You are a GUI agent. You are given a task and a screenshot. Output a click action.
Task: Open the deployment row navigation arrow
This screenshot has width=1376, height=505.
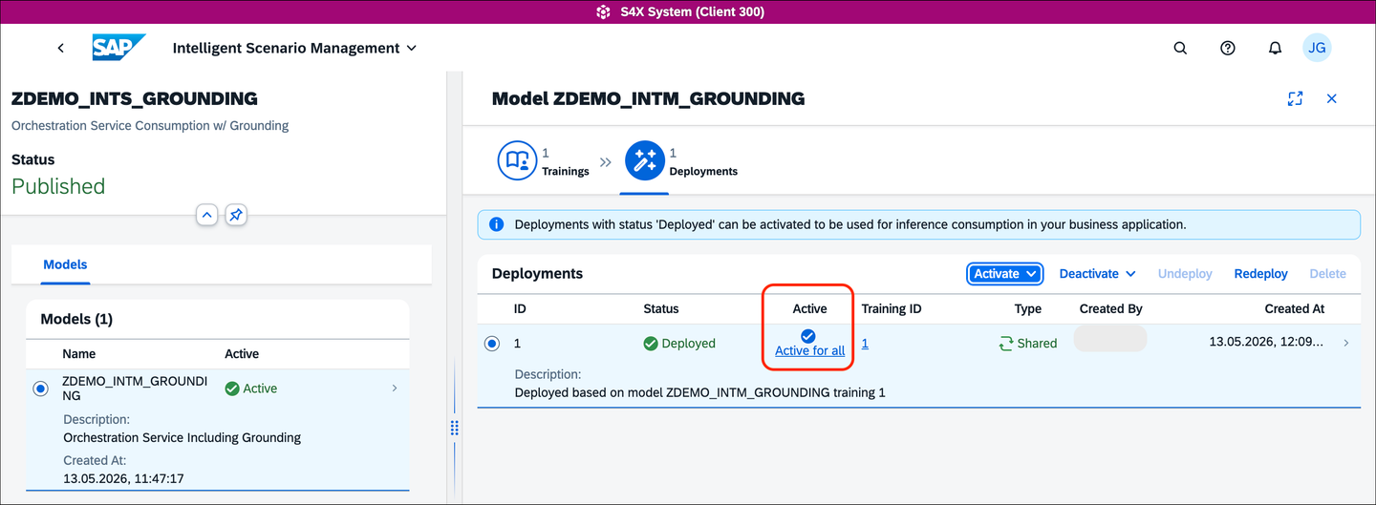click(1346, 343)
